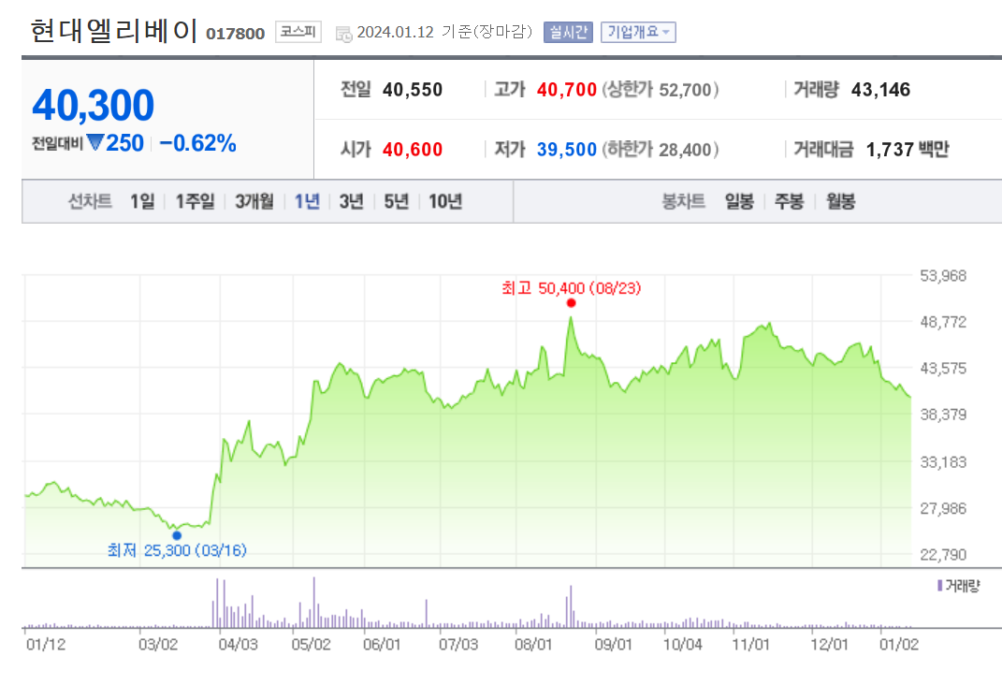Click the 48,772 y-axis label

(942, 322)
